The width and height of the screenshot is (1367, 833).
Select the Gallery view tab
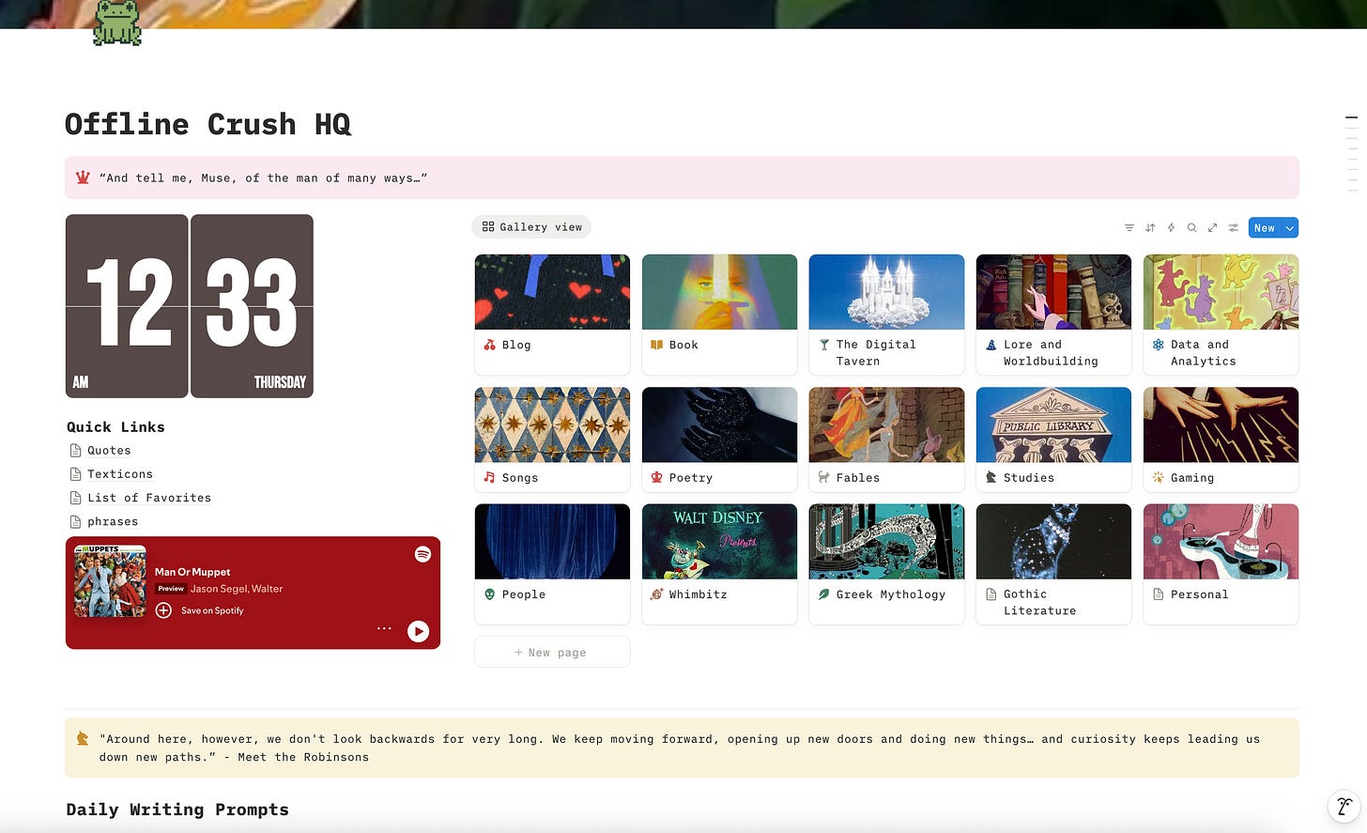pos(531,227)
